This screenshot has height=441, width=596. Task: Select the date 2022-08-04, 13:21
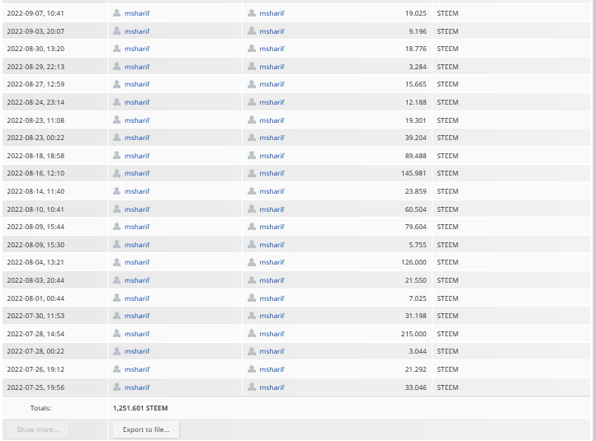(35, 262)
